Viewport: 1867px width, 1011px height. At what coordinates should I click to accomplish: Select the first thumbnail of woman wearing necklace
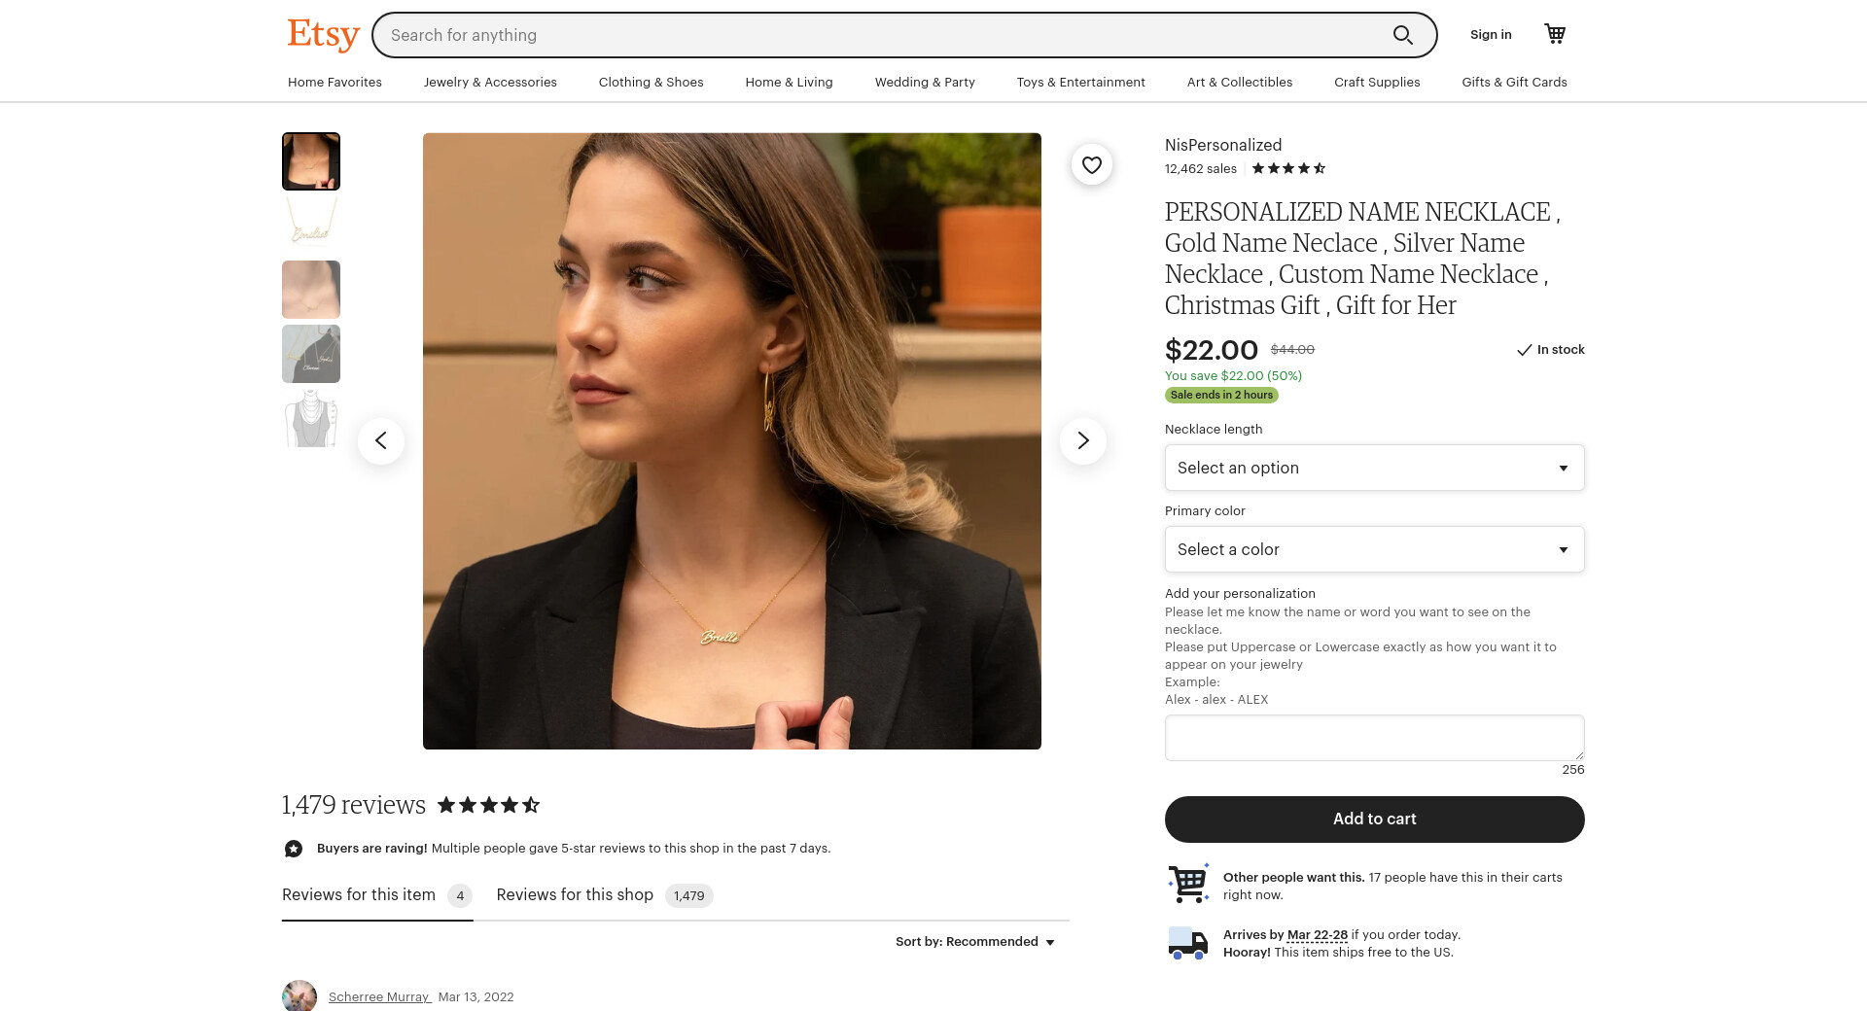click(x=311, y=161)
